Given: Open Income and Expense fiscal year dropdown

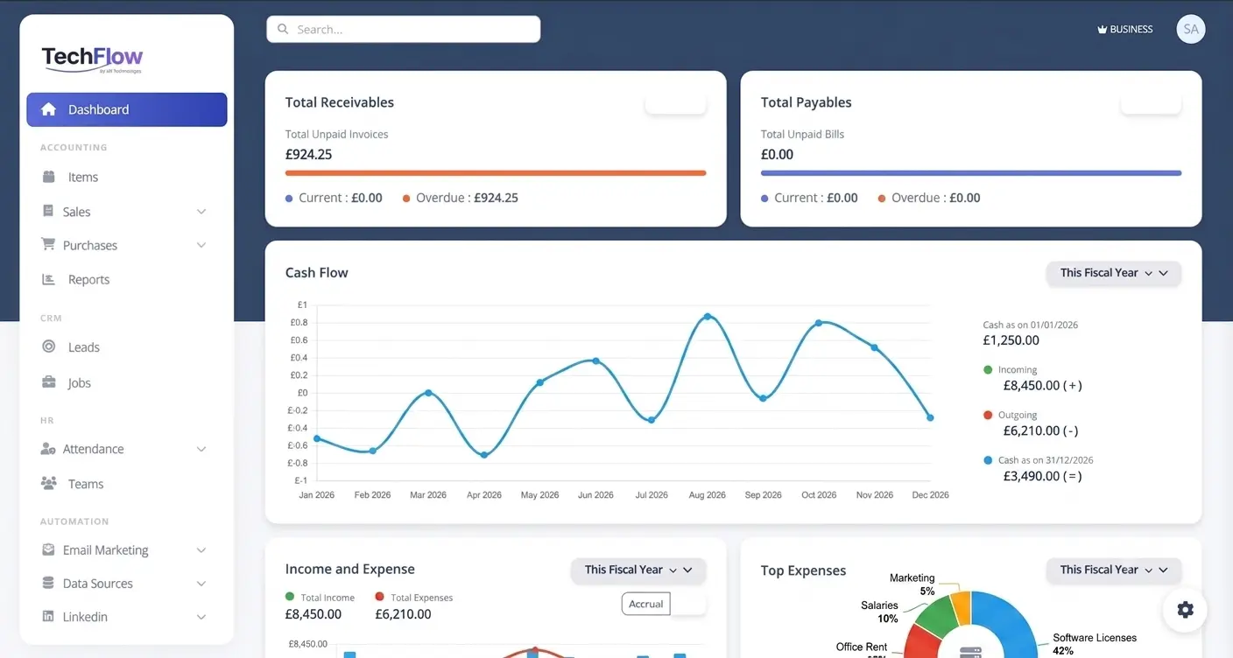Looking at the screenshot, I should pos(638,570).
